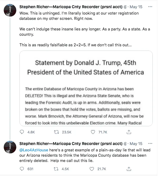Share the second tweet

129,169
